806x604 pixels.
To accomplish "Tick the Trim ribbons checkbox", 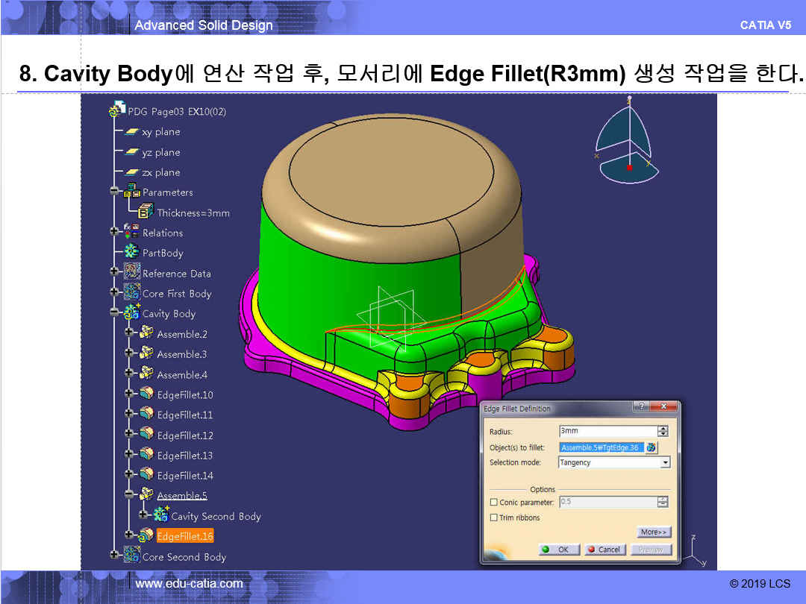I will coord(493,518).
